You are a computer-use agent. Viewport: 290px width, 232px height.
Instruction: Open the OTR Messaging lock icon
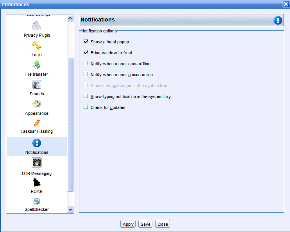click(37, 162)
